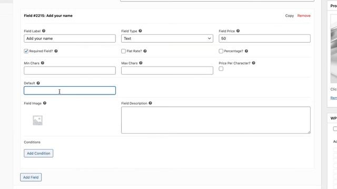The width and height of the screenshot is (337, 189).
Task: Click the Price Per Character help icon
Action: pos(254,63)
